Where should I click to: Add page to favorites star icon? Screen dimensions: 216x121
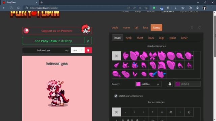tap(146, 8)
